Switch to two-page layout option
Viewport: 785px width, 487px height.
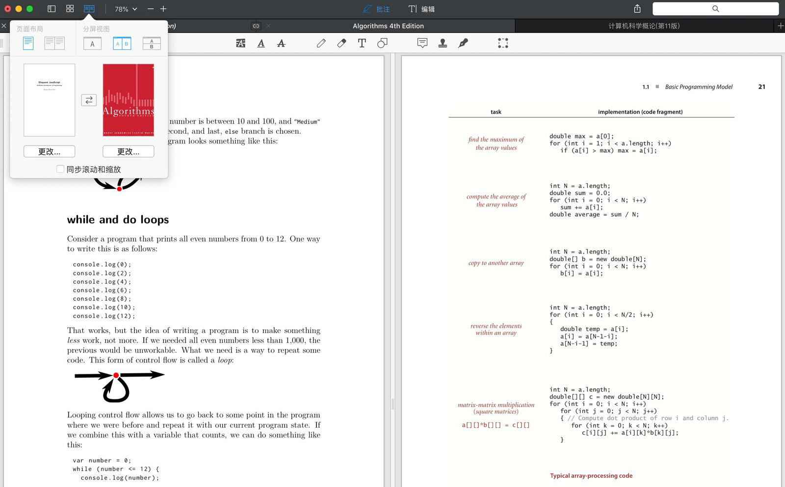[54, 44]
